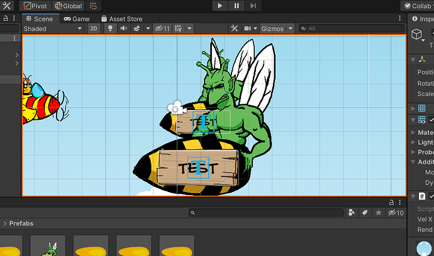Screen dimensions: 434x256
Task: Select the text gizmo on upper sign
Action: (x=203, y=122)
